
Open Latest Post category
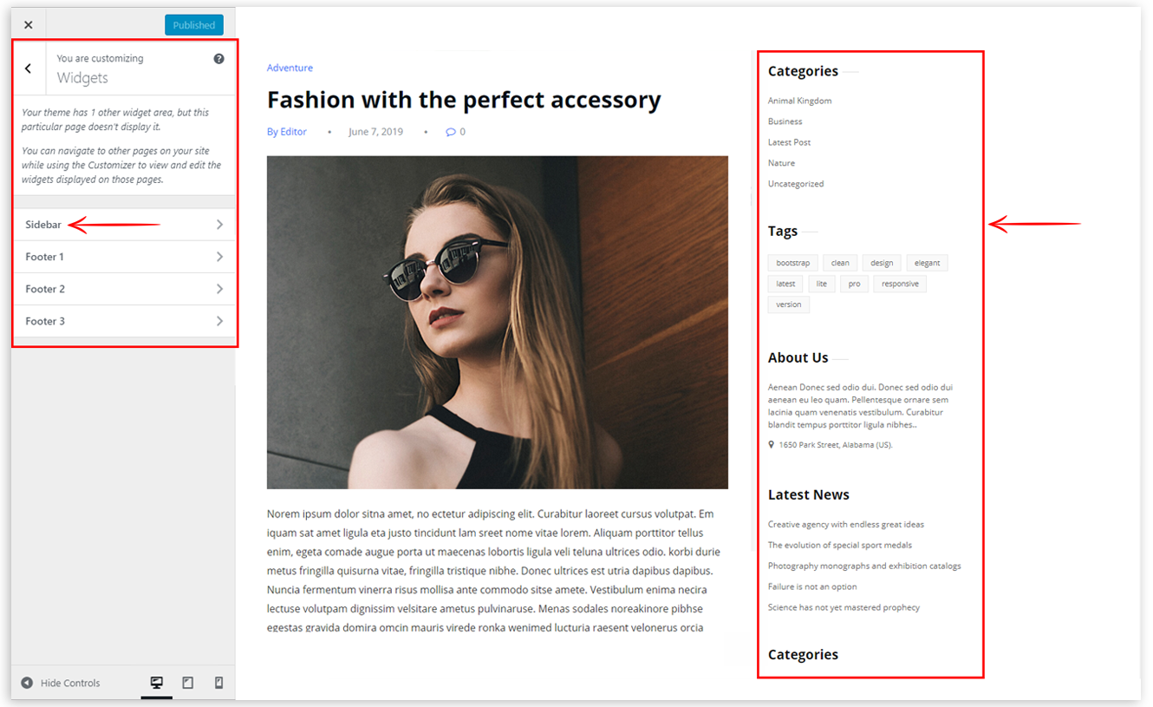coord(789,142)
